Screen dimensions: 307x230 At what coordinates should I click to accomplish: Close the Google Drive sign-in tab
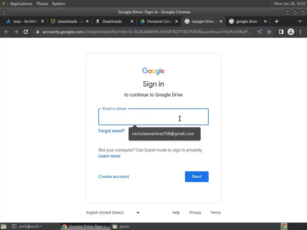(x=221, y=21)
